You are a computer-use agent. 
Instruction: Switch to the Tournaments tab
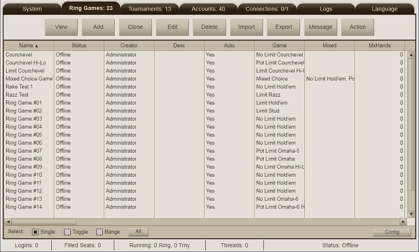pyautogui.click(x=149, y=8)
